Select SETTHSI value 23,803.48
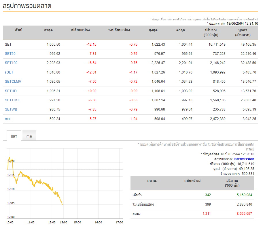 tap(248, 100)
